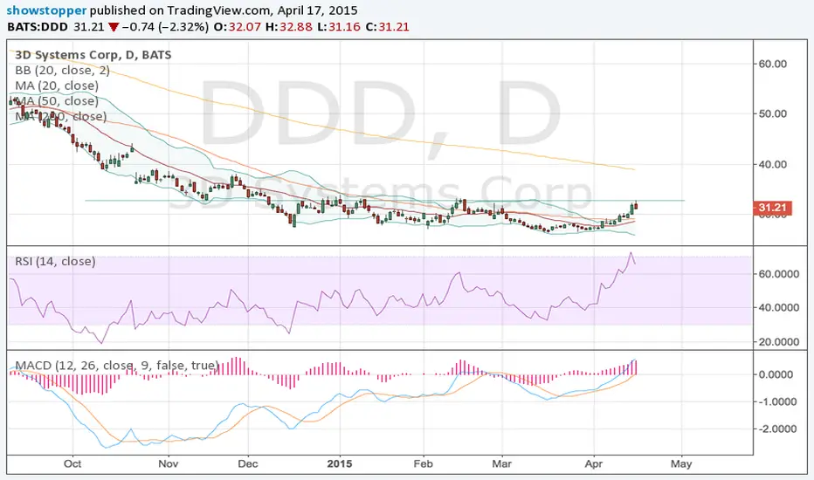814x480 pixels.
Task: Click the 2015 label on the time axis
Action: [x=340, y=463]
